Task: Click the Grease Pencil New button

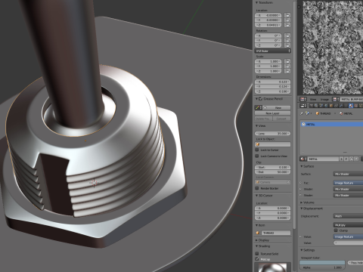Action: click(277, 107)
